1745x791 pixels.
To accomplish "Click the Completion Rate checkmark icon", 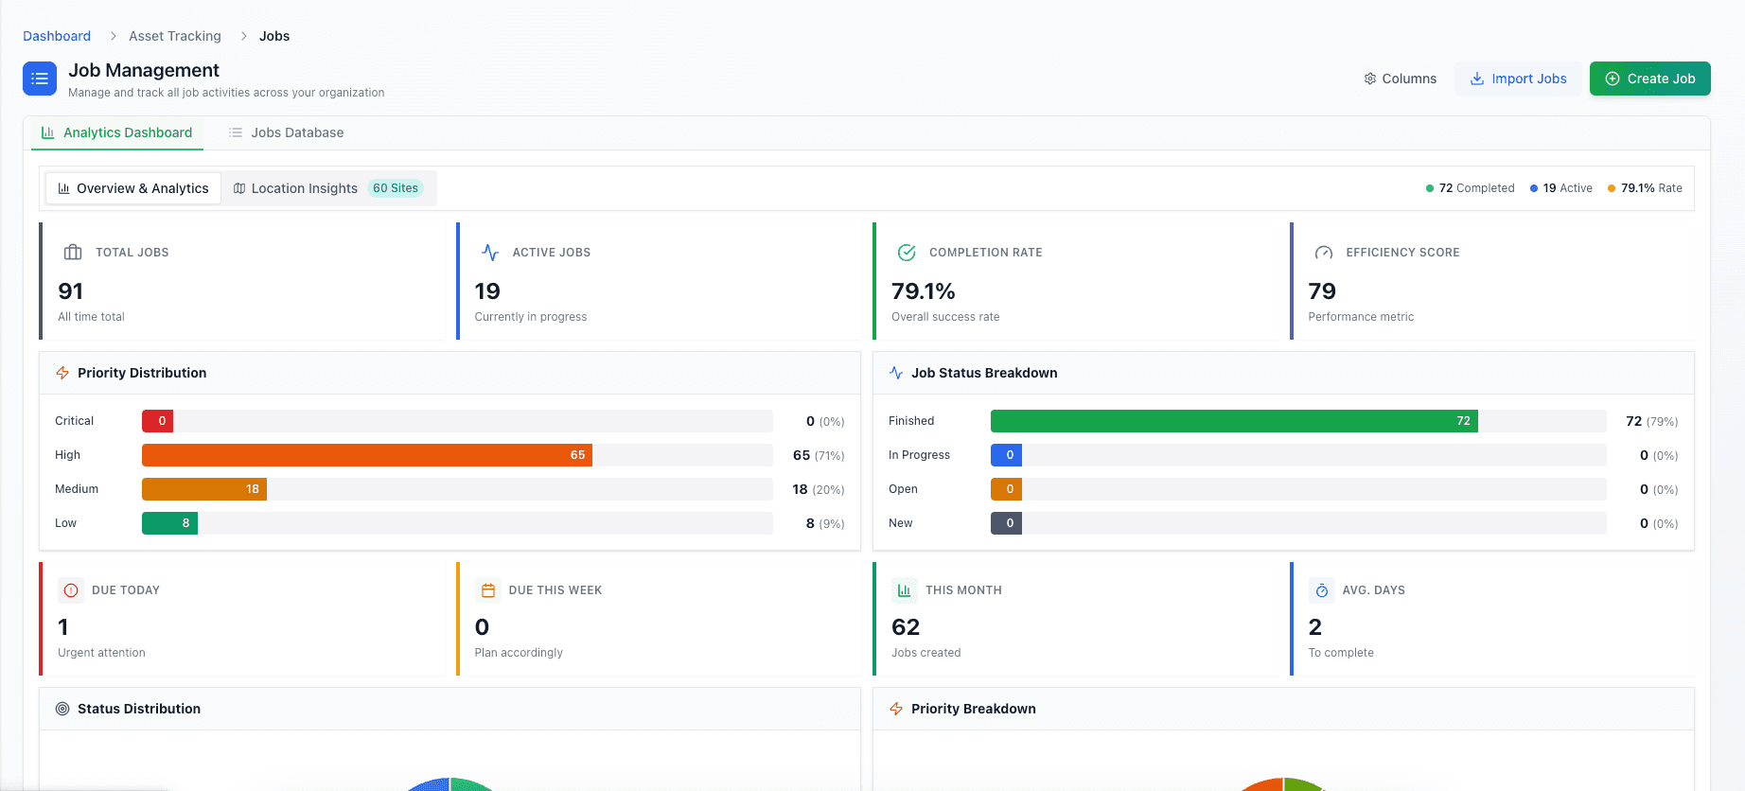I will (907, 253).
